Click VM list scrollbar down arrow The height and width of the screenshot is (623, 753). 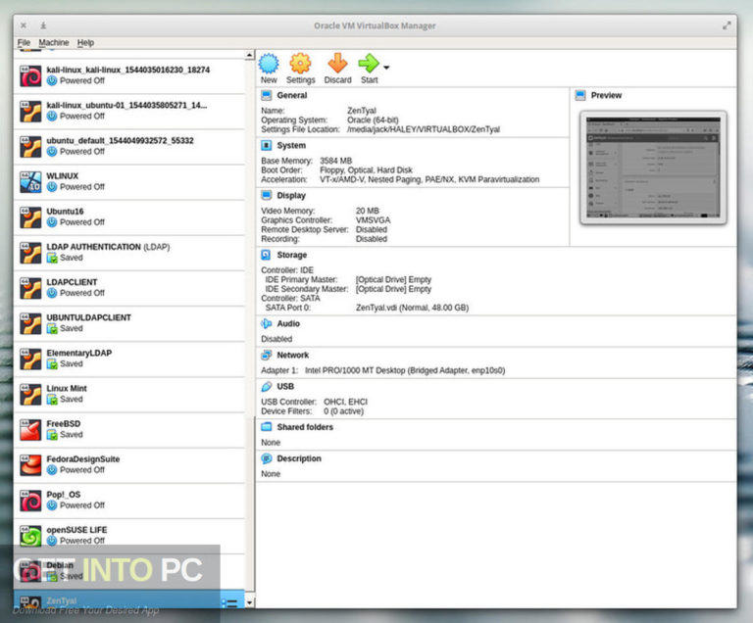(249, 602)
